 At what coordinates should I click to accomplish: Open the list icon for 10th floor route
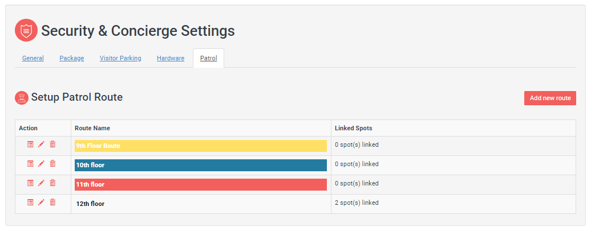point(30,164)
